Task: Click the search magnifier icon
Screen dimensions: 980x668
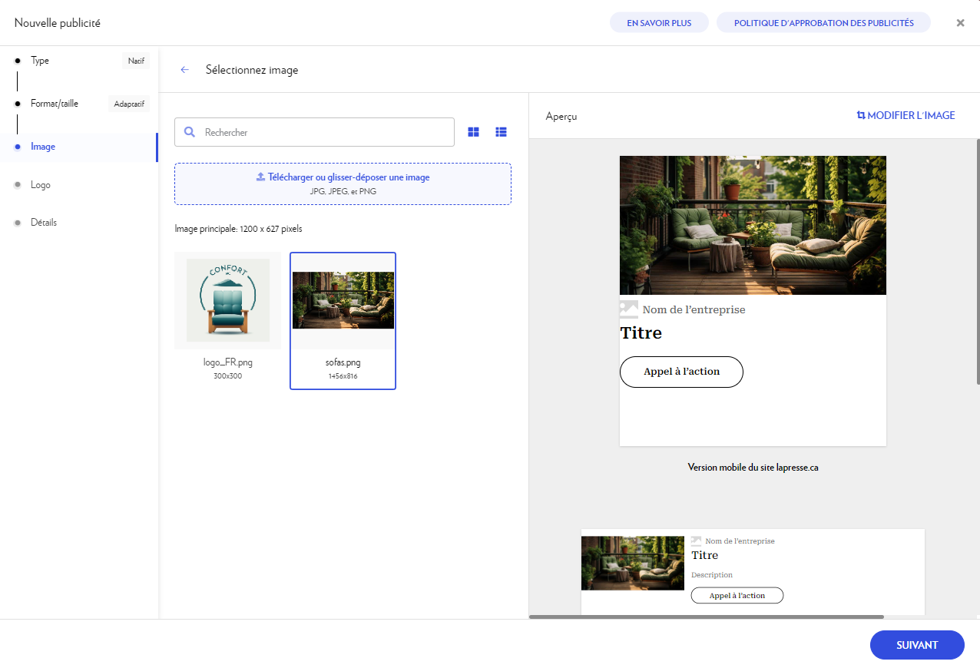Action: click(x=190, y=132)
